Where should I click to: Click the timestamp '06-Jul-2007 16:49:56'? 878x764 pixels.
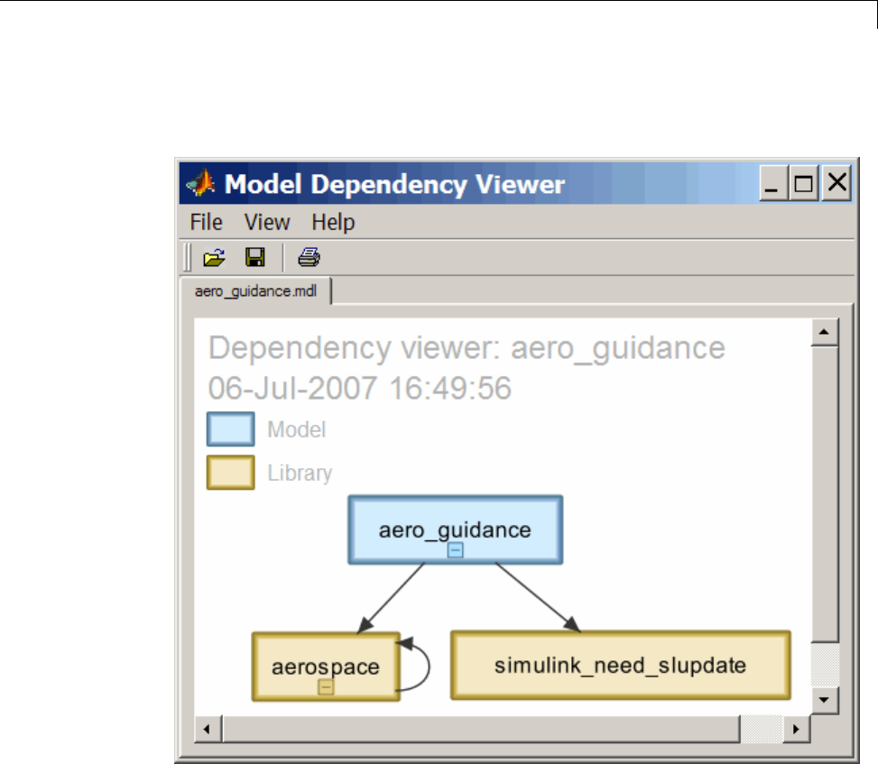(359, 388)
